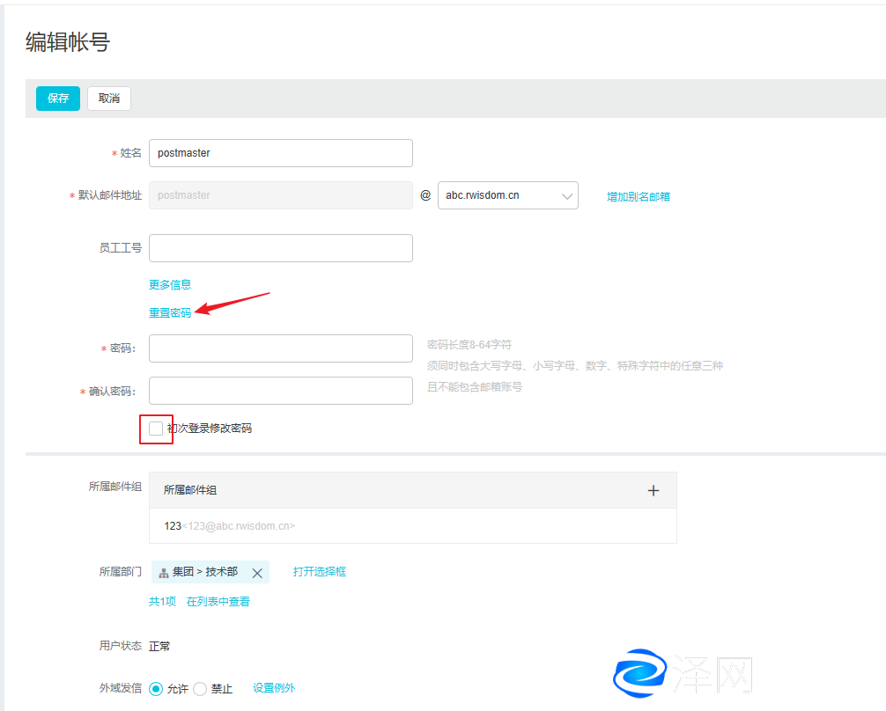Image resolution: width=886 pixels, height=711 pixels.
Task: Expand 更多信息 section
Action: [170, 284]
